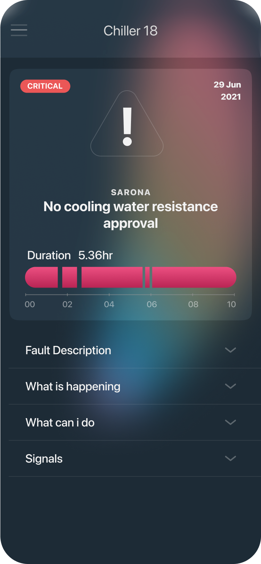Click the 29 Jun 2021 date

coord(227,91)
